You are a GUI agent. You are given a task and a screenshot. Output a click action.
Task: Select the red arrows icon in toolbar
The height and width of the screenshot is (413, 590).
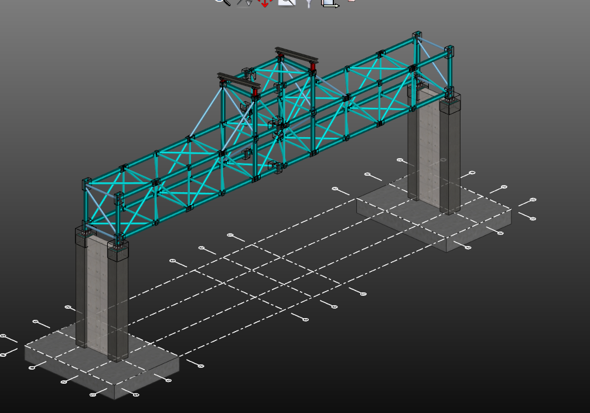pyautogui.click(x=265, y=2)
